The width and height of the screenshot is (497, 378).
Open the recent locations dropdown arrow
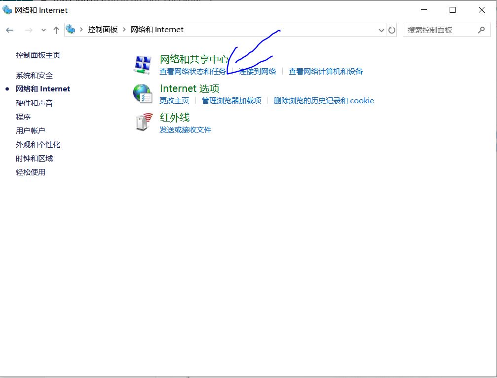point(43,30)
